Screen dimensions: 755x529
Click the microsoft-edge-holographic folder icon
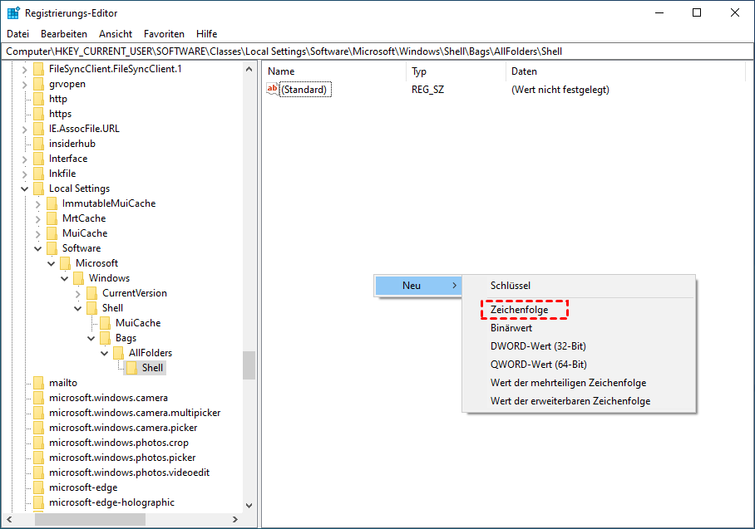(x=39, y=502)
